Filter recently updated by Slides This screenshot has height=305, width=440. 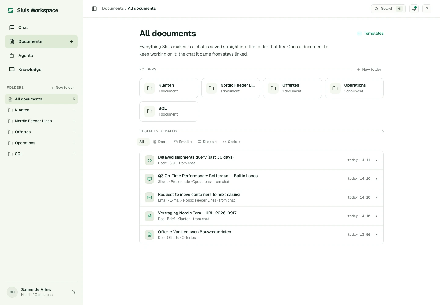pyautogui.click(x=207, y=142)
